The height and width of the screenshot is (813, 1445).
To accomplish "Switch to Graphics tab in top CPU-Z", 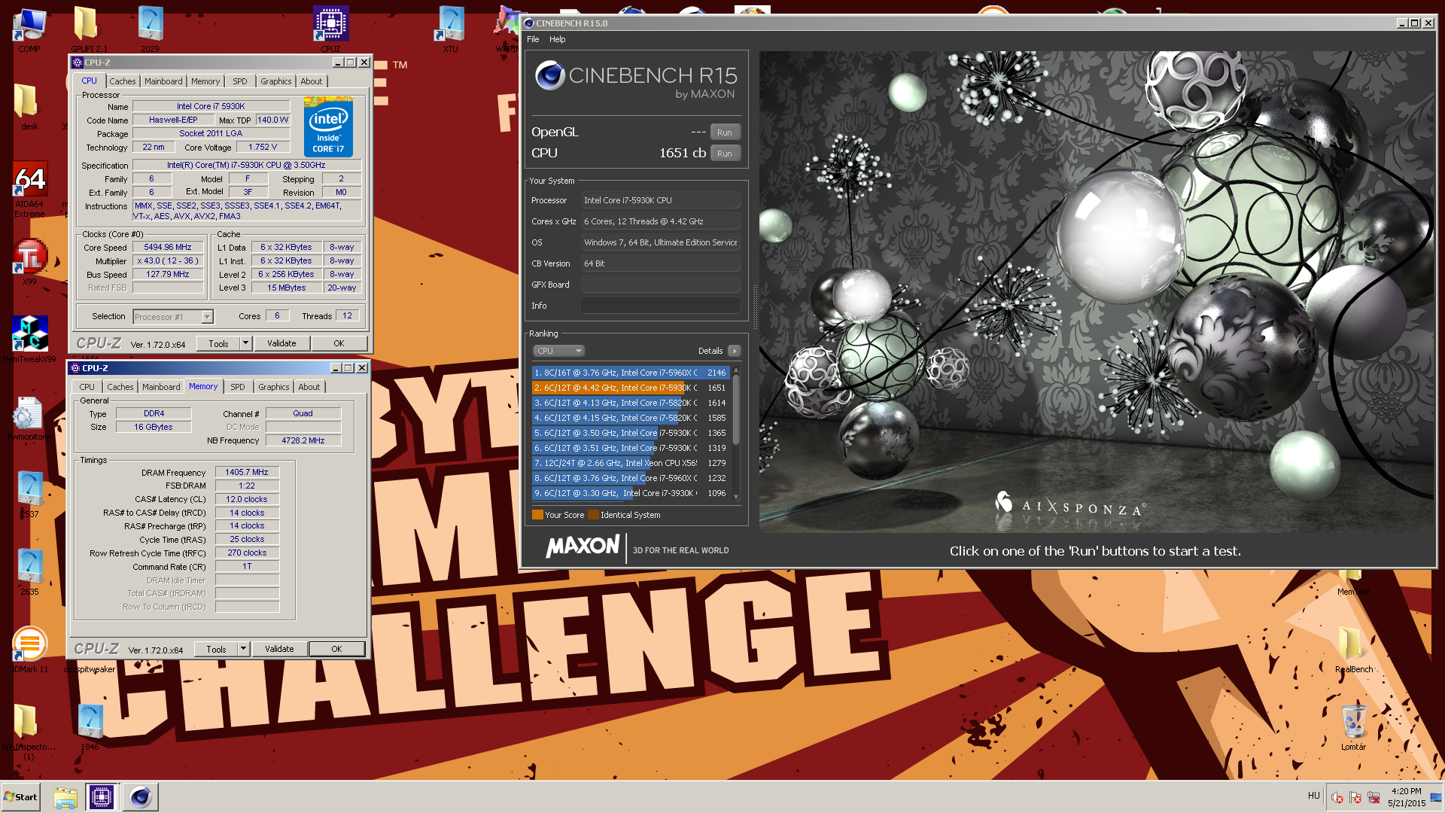I will [276, 81].
